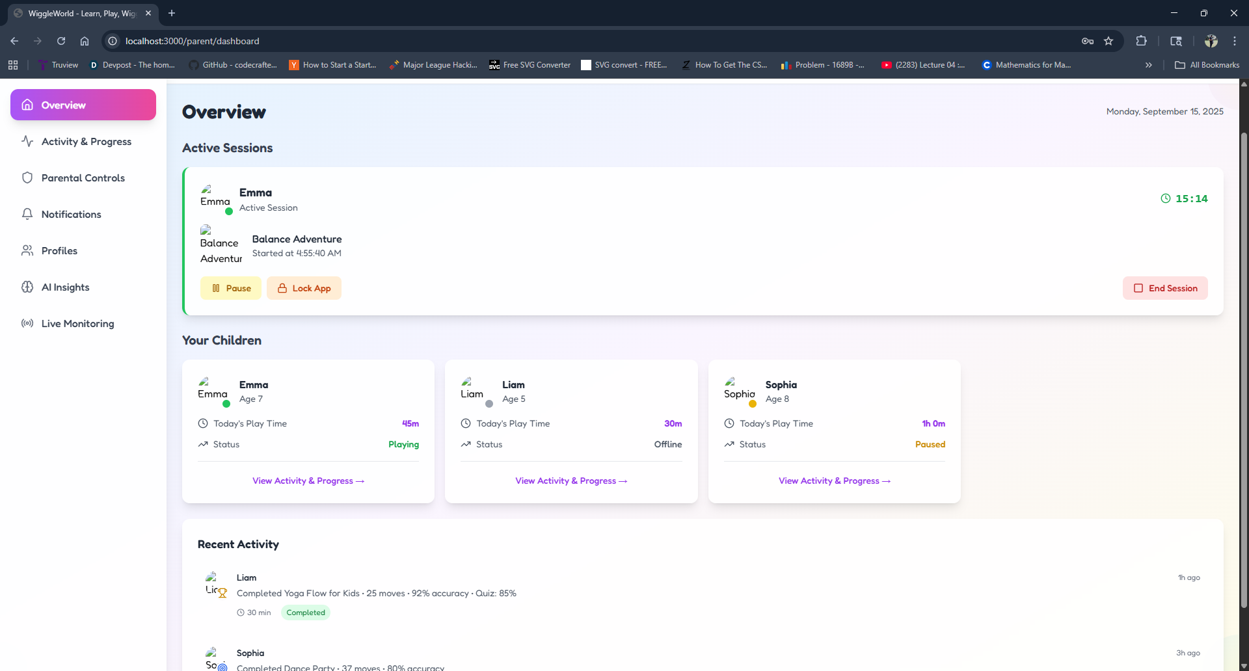Open the GitHub codecrafters bookmark
The image size is (1249, 671).
pos(233,65)
